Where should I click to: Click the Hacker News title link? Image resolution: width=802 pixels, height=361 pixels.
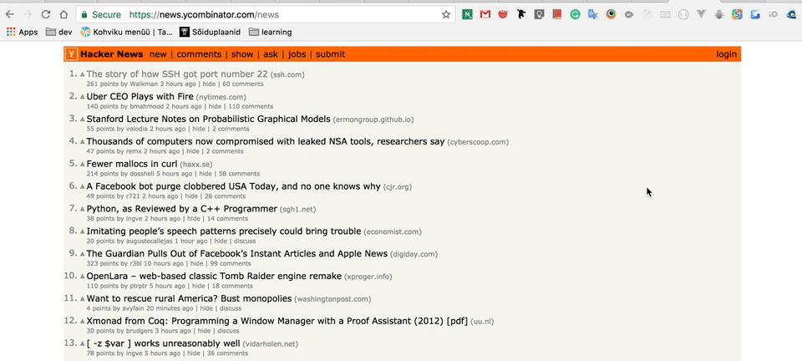pos(112,54)
